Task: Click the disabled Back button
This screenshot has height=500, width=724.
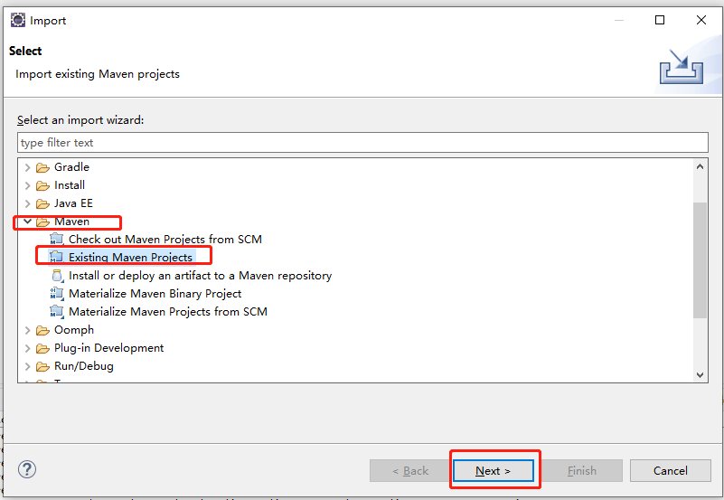Action: click(410, 470)
